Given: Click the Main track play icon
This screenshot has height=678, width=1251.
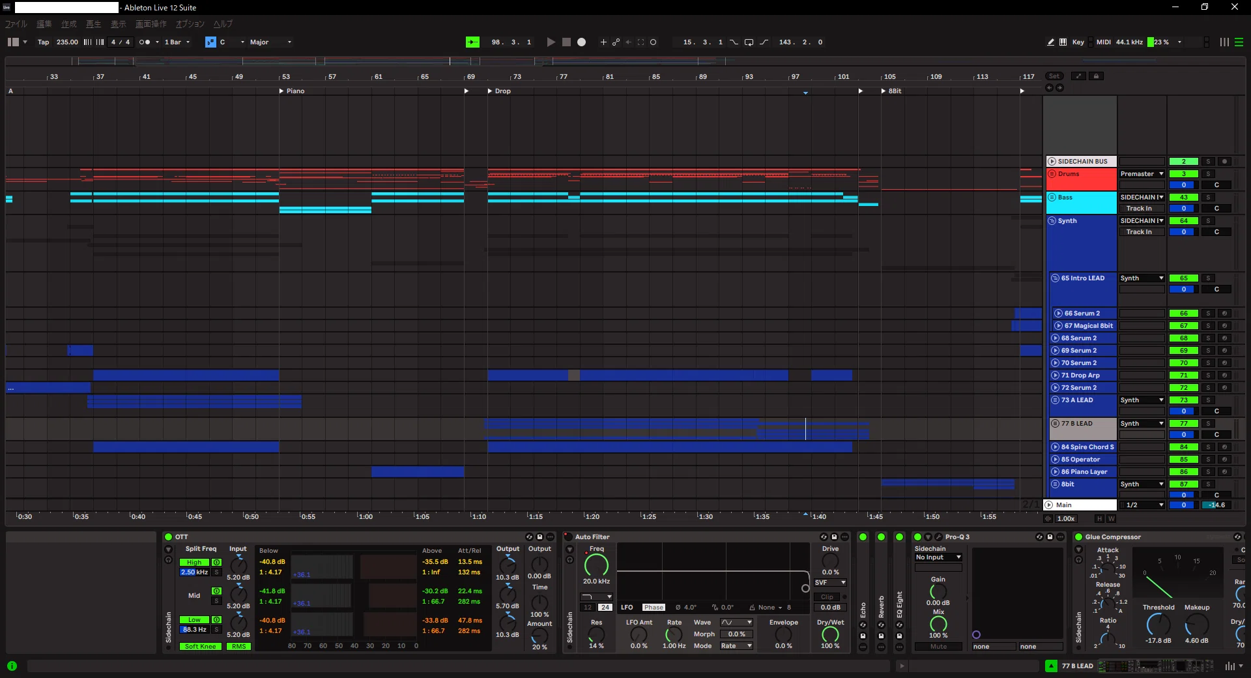Looking at the screenshot, I should pyautogui.click(x=1049, y=505).
